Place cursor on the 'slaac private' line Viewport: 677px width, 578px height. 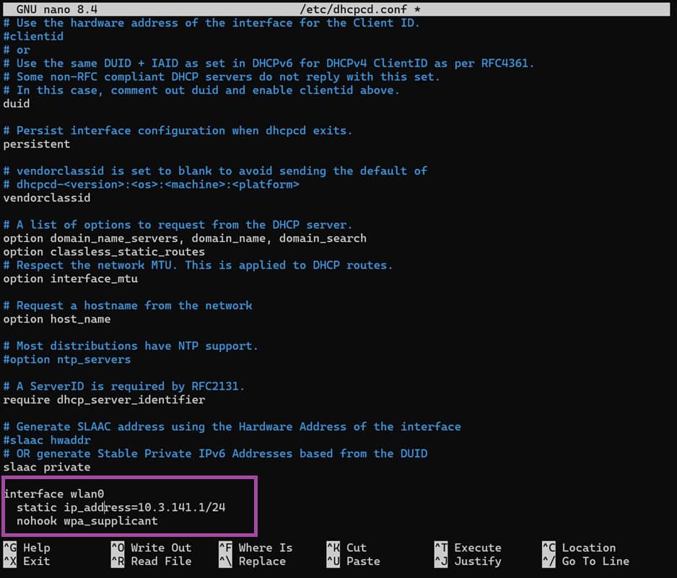pyautogui.click(x=47, y=467)
